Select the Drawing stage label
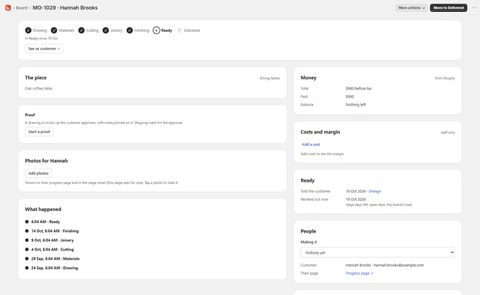 40,31
